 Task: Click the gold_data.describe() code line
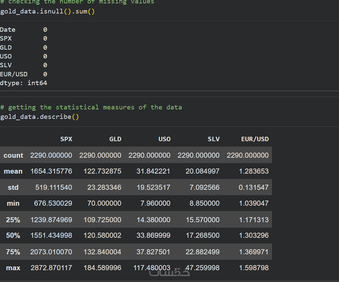click(x=40, y=117)
